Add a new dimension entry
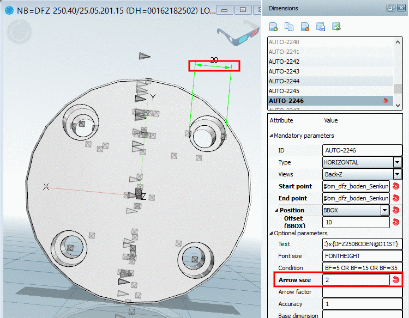409x318 pixels. click(273, 27)
